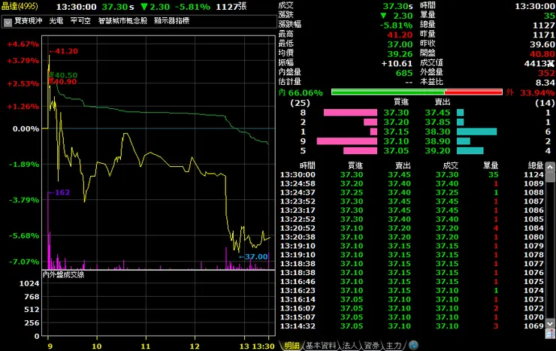
Task: Open the 顯示器指標 tag
Action: tap(171, 21)
